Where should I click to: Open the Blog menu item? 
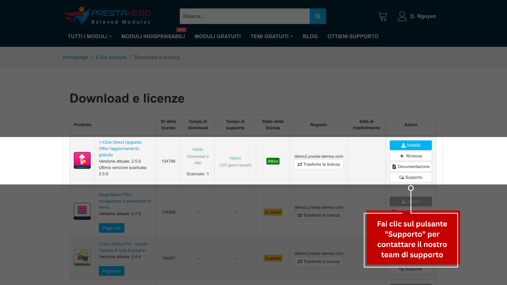(x=310, y=36)
